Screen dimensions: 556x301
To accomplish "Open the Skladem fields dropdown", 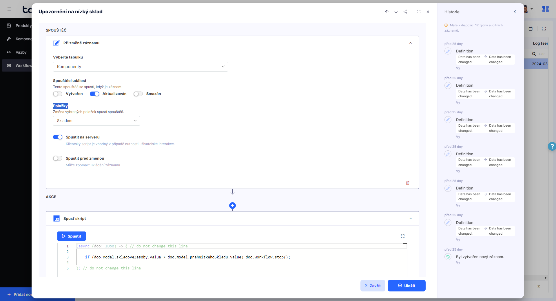I will [x=96, y=121].
